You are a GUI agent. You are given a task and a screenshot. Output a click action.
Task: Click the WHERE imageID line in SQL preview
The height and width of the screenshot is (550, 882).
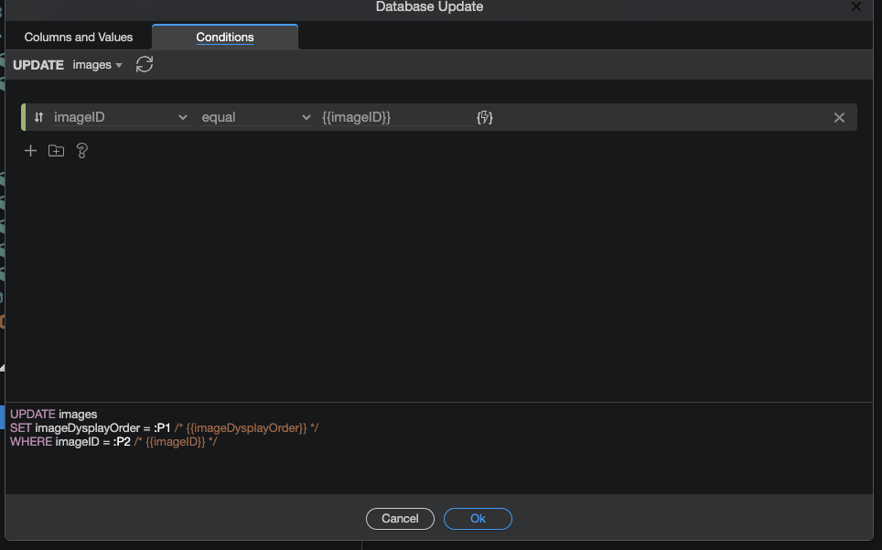[113, 442]
